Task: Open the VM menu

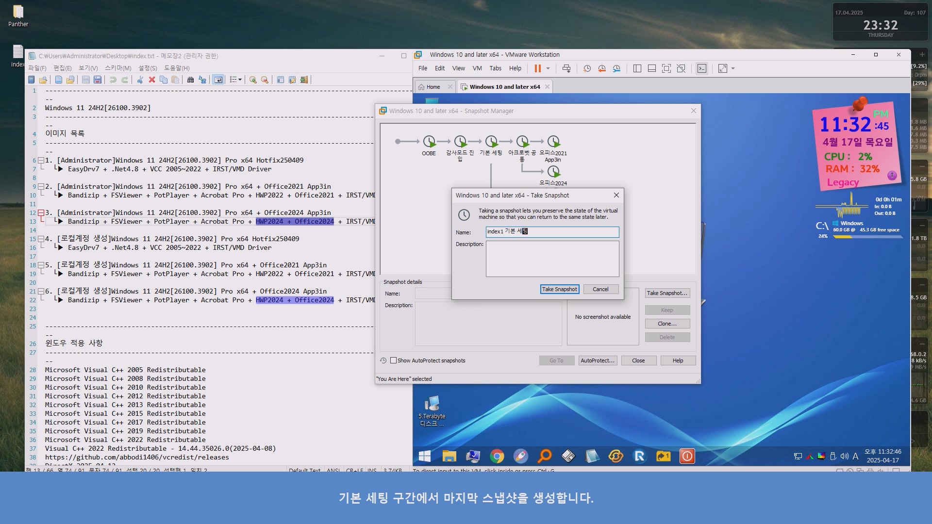Action: tap(477, 68)
